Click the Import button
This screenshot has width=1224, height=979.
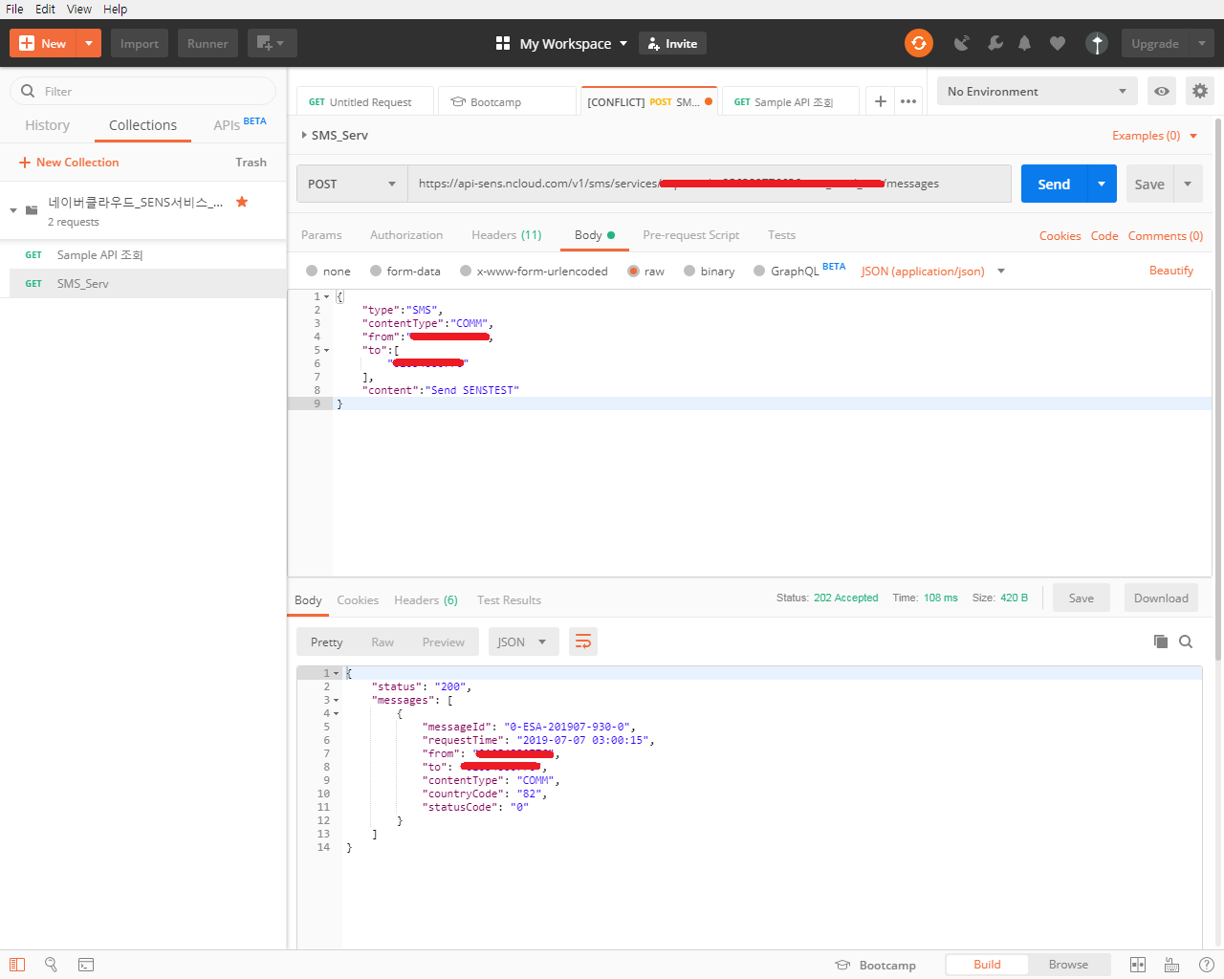coord(140,43)
